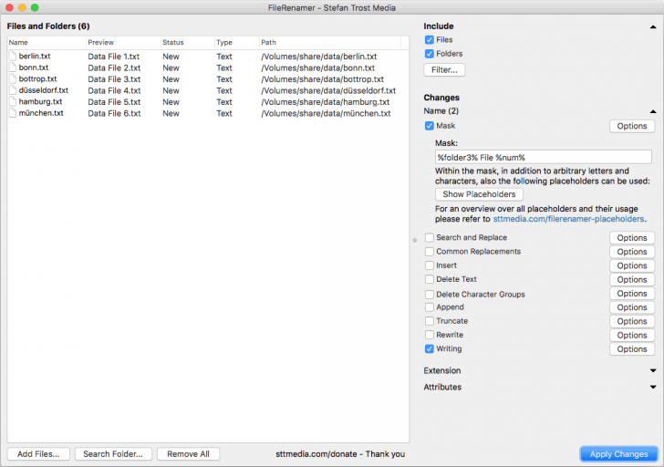
Task: Click the file icon beside bottrop.txt
Action: tap(13, 78)
